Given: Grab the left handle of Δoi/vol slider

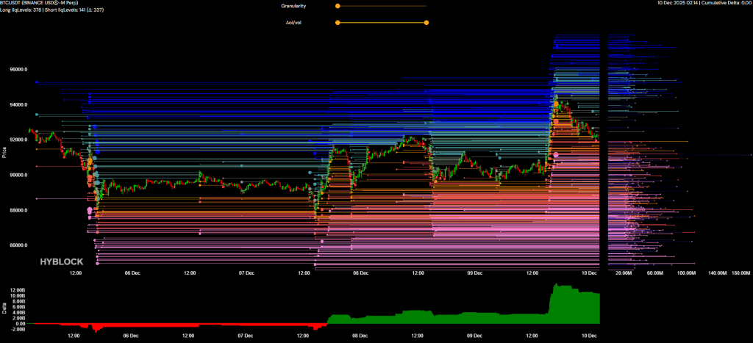Looking at the screenshot, I should (x=338, y=23).
